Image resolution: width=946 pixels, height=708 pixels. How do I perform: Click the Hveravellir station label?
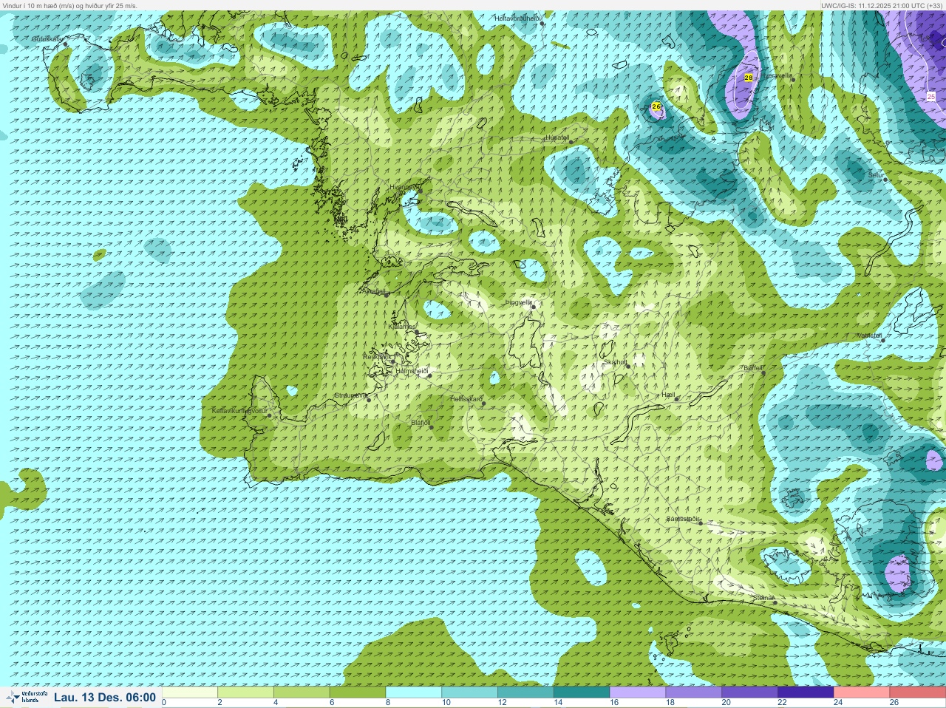(775, 75)
